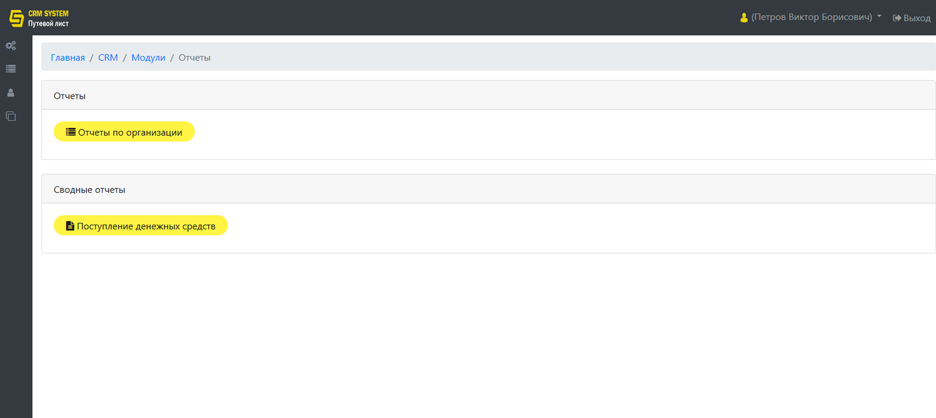Screen dimensions: 936x418
Task: Click the Сводные отчеты panel header
Action: 488,189
